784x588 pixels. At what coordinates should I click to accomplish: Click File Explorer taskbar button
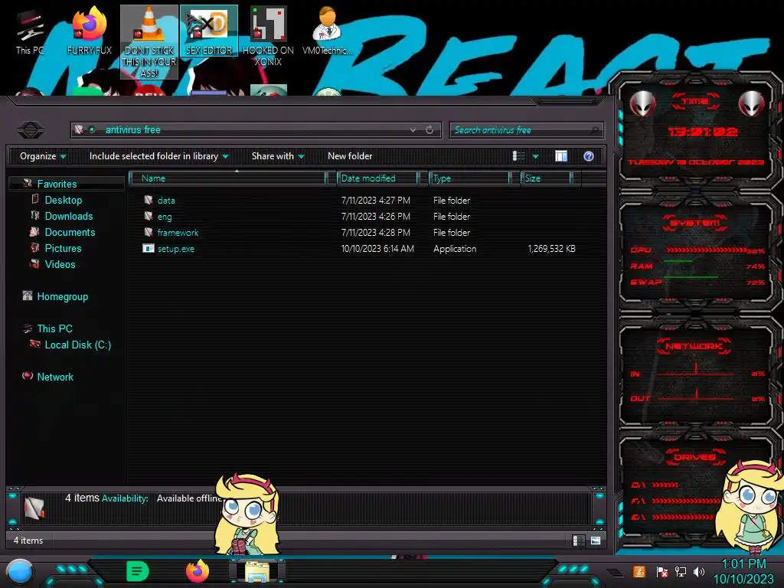(x=257, y=572)
